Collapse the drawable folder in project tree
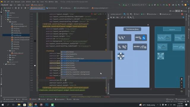 click(x=8, y=22)
